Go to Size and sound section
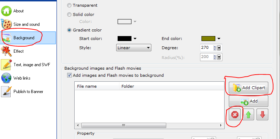280x139 pixels. 27,24
